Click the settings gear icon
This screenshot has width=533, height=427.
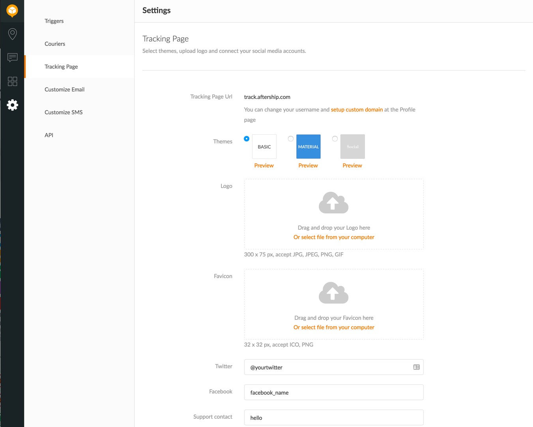point(12,105)
